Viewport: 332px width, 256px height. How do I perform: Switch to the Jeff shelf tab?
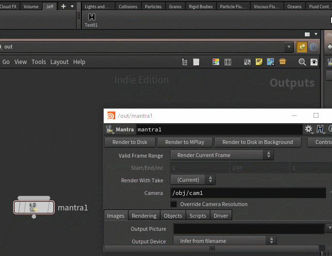pyautogui.click(x=50, y=7)
